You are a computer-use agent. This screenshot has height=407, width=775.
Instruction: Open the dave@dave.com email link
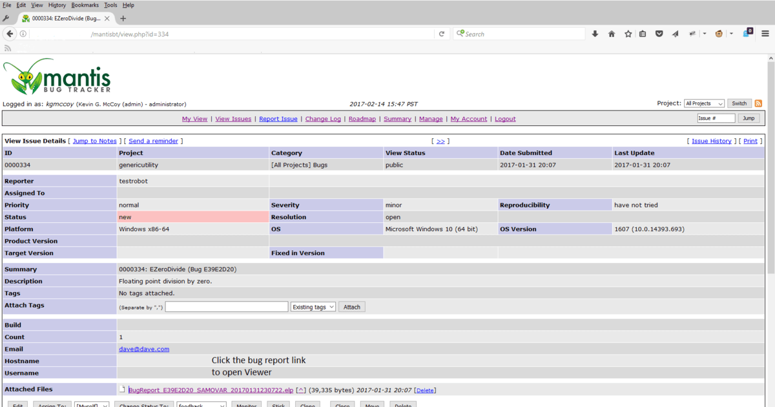pyautogui.click(x=143, y=349)
